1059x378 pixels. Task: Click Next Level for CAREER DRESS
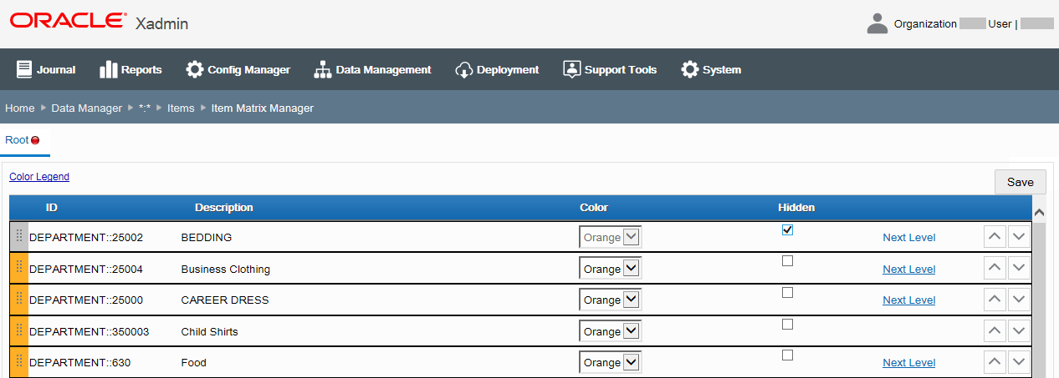click(909, 300)
